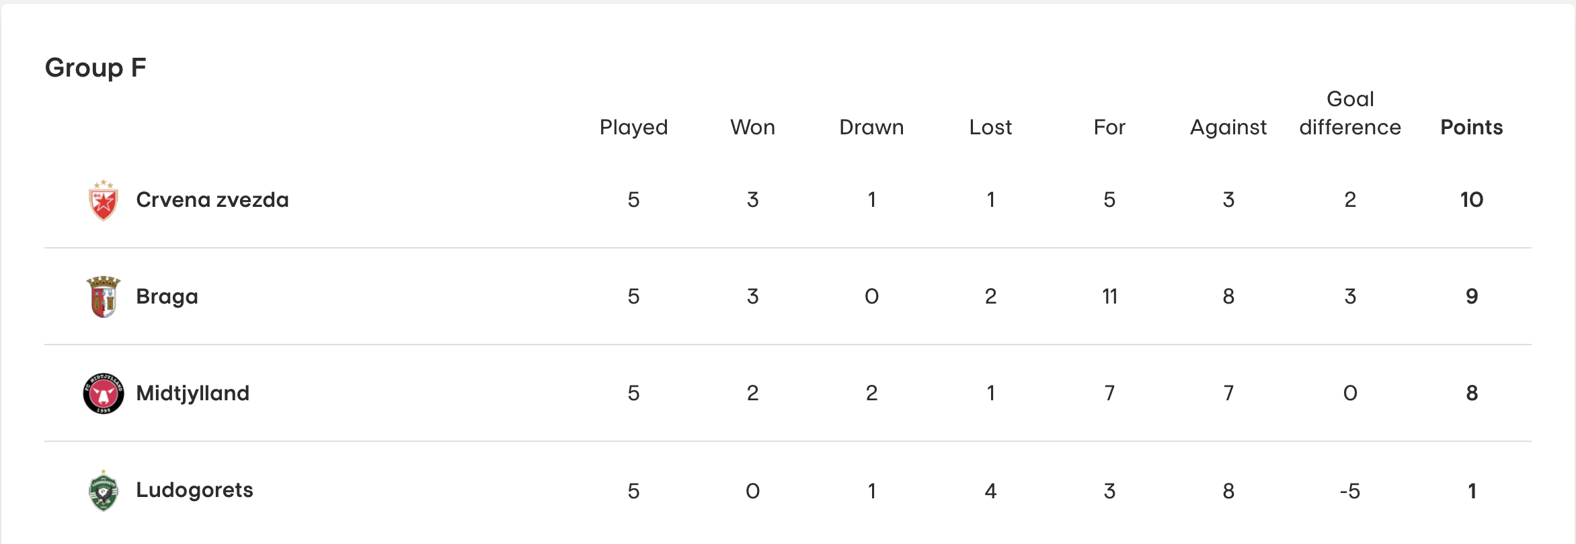Select the Played column header
The image size is (1576, 544).
tap(634, 128)
